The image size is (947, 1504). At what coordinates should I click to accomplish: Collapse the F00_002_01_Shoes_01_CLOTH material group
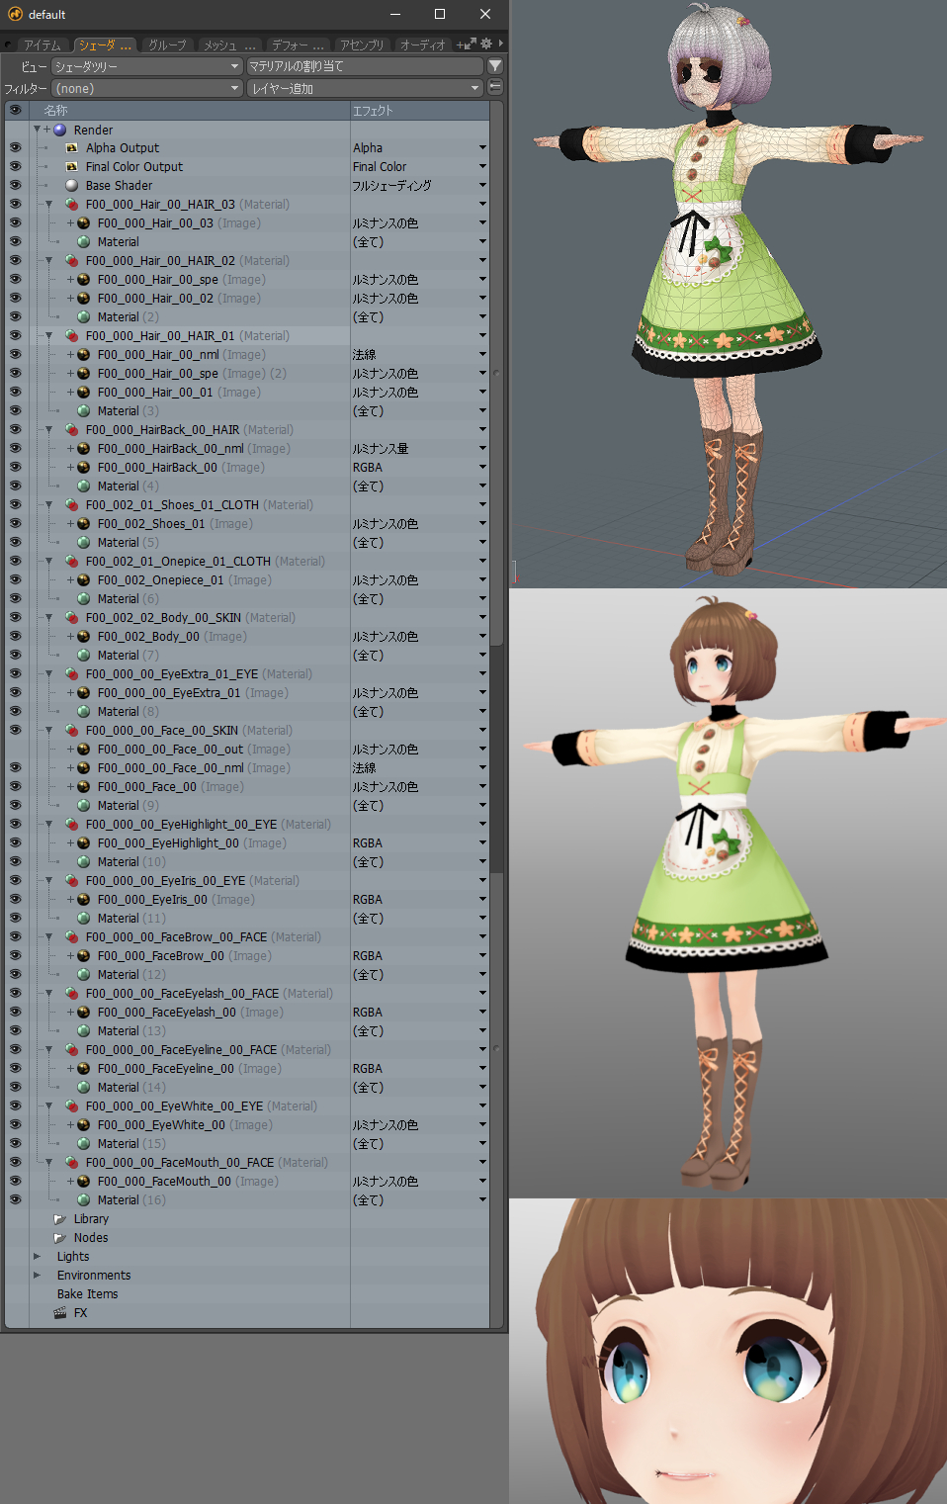[49, 505]
